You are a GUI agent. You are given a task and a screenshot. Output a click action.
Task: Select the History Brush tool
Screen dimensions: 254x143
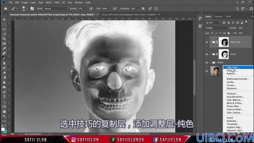[4, 68]
